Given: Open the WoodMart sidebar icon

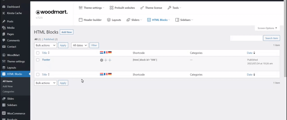Looking at the screenshot, I should tap(4, 55).
